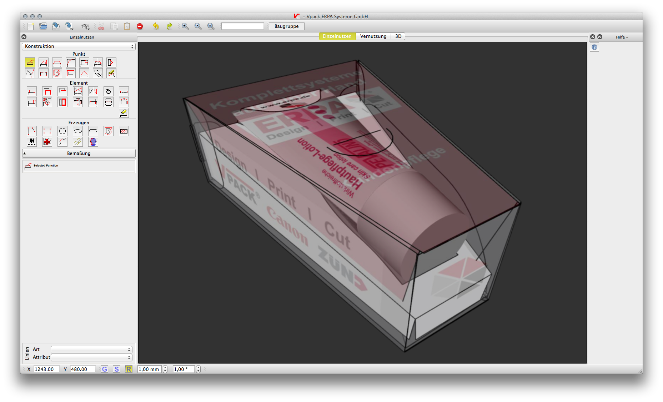Select the red cross Erzeugen tool

pos(47,142)
